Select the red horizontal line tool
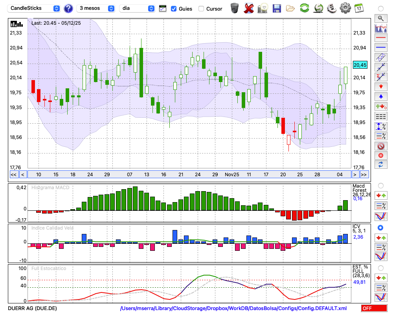 (x=380, y=38)
